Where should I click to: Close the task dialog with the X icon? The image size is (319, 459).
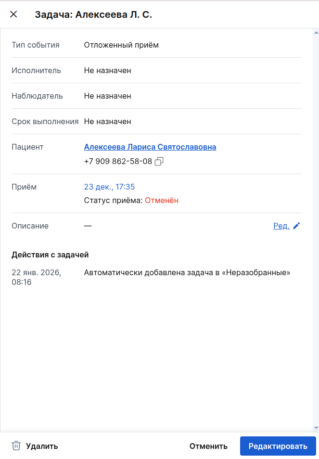[x=13, y=14]
